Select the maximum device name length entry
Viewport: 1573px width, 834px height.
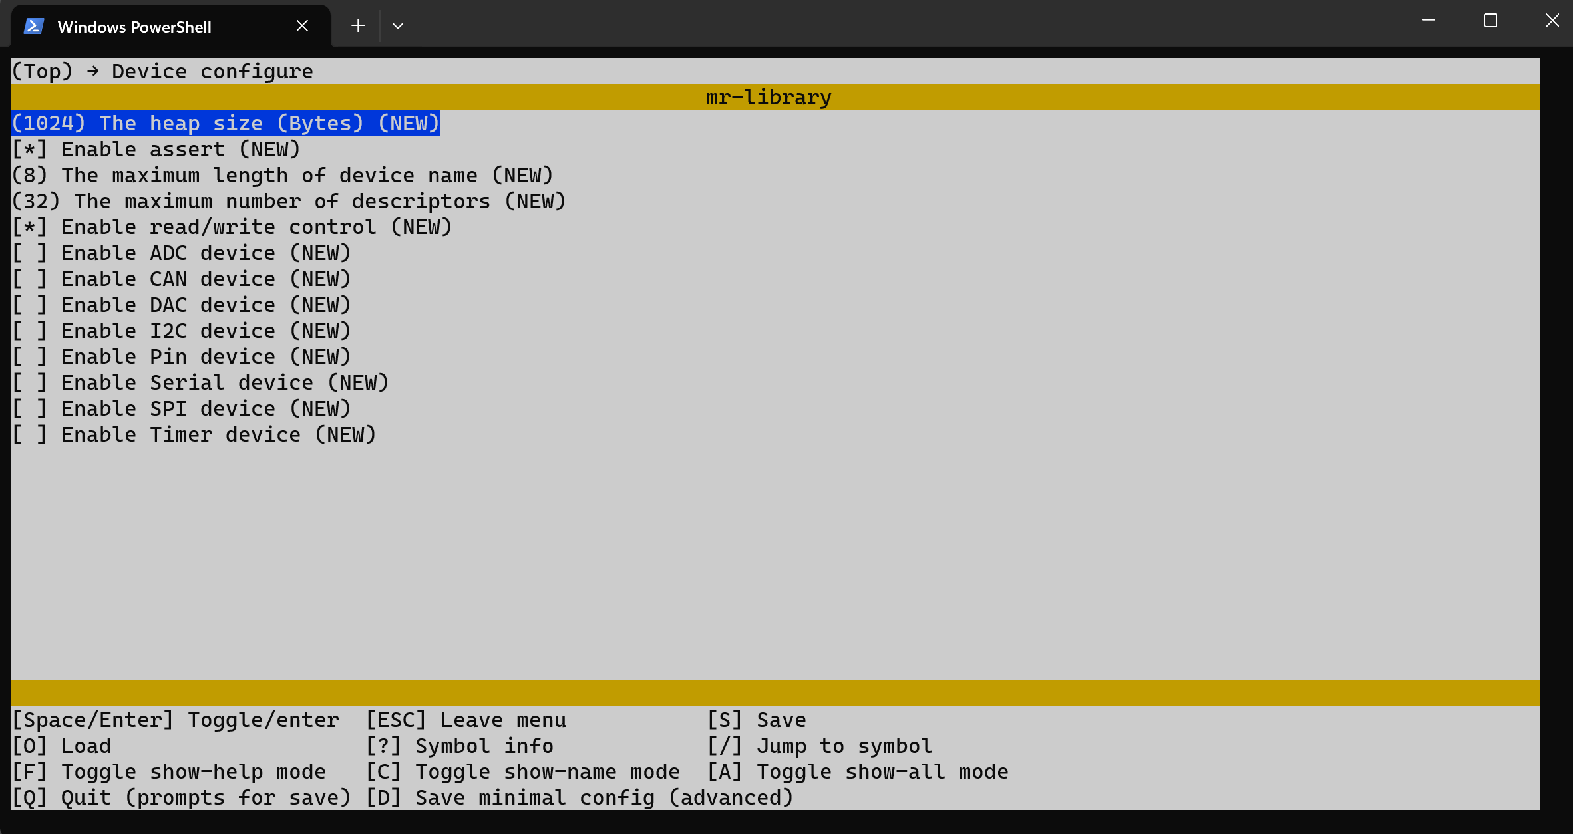282,175
